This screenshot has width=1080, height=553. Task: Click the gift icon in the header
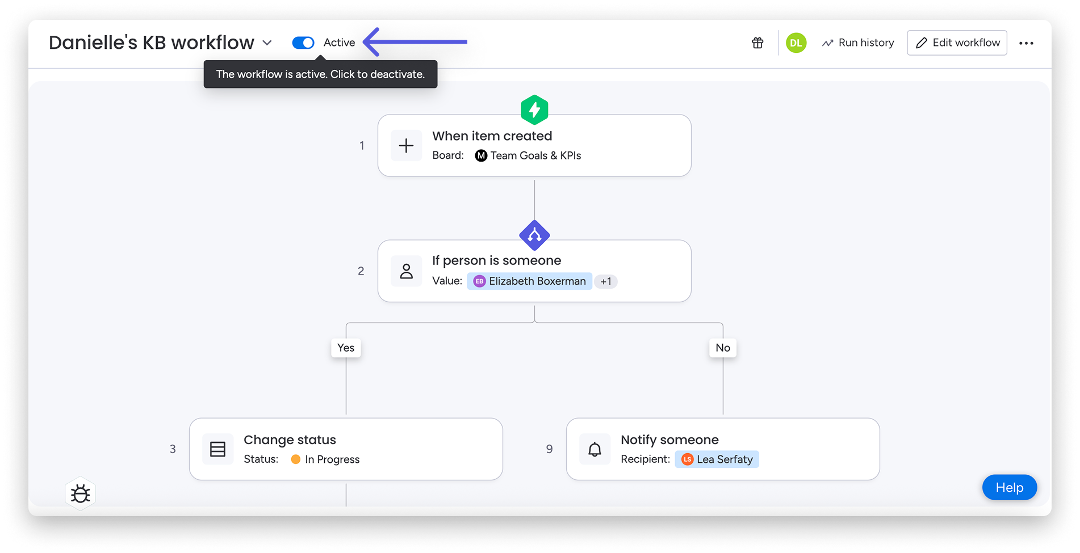point(757,43)
